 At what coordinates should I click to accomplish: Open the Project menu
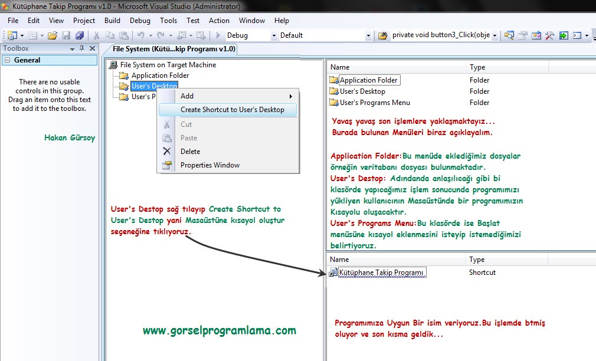(84, 21)
